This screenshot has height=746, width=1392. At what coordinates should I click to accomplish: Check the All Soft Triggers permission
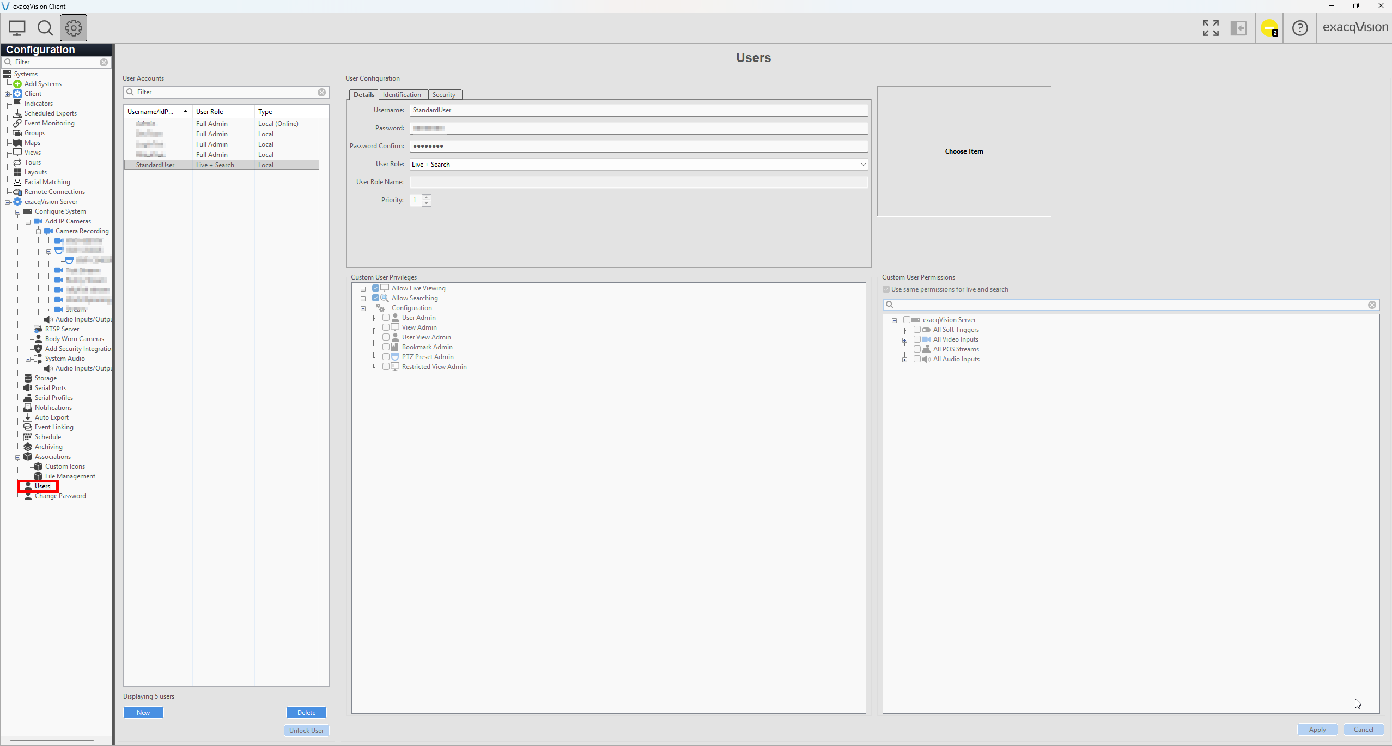point(917,330)
